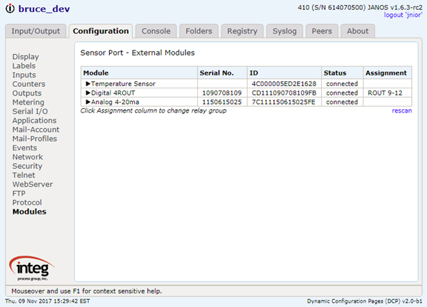Image resolution: width=427 pixels, height=307 pixels.
Task: Switch to the Input/Output tab
Action: click(x=36, y=31)
